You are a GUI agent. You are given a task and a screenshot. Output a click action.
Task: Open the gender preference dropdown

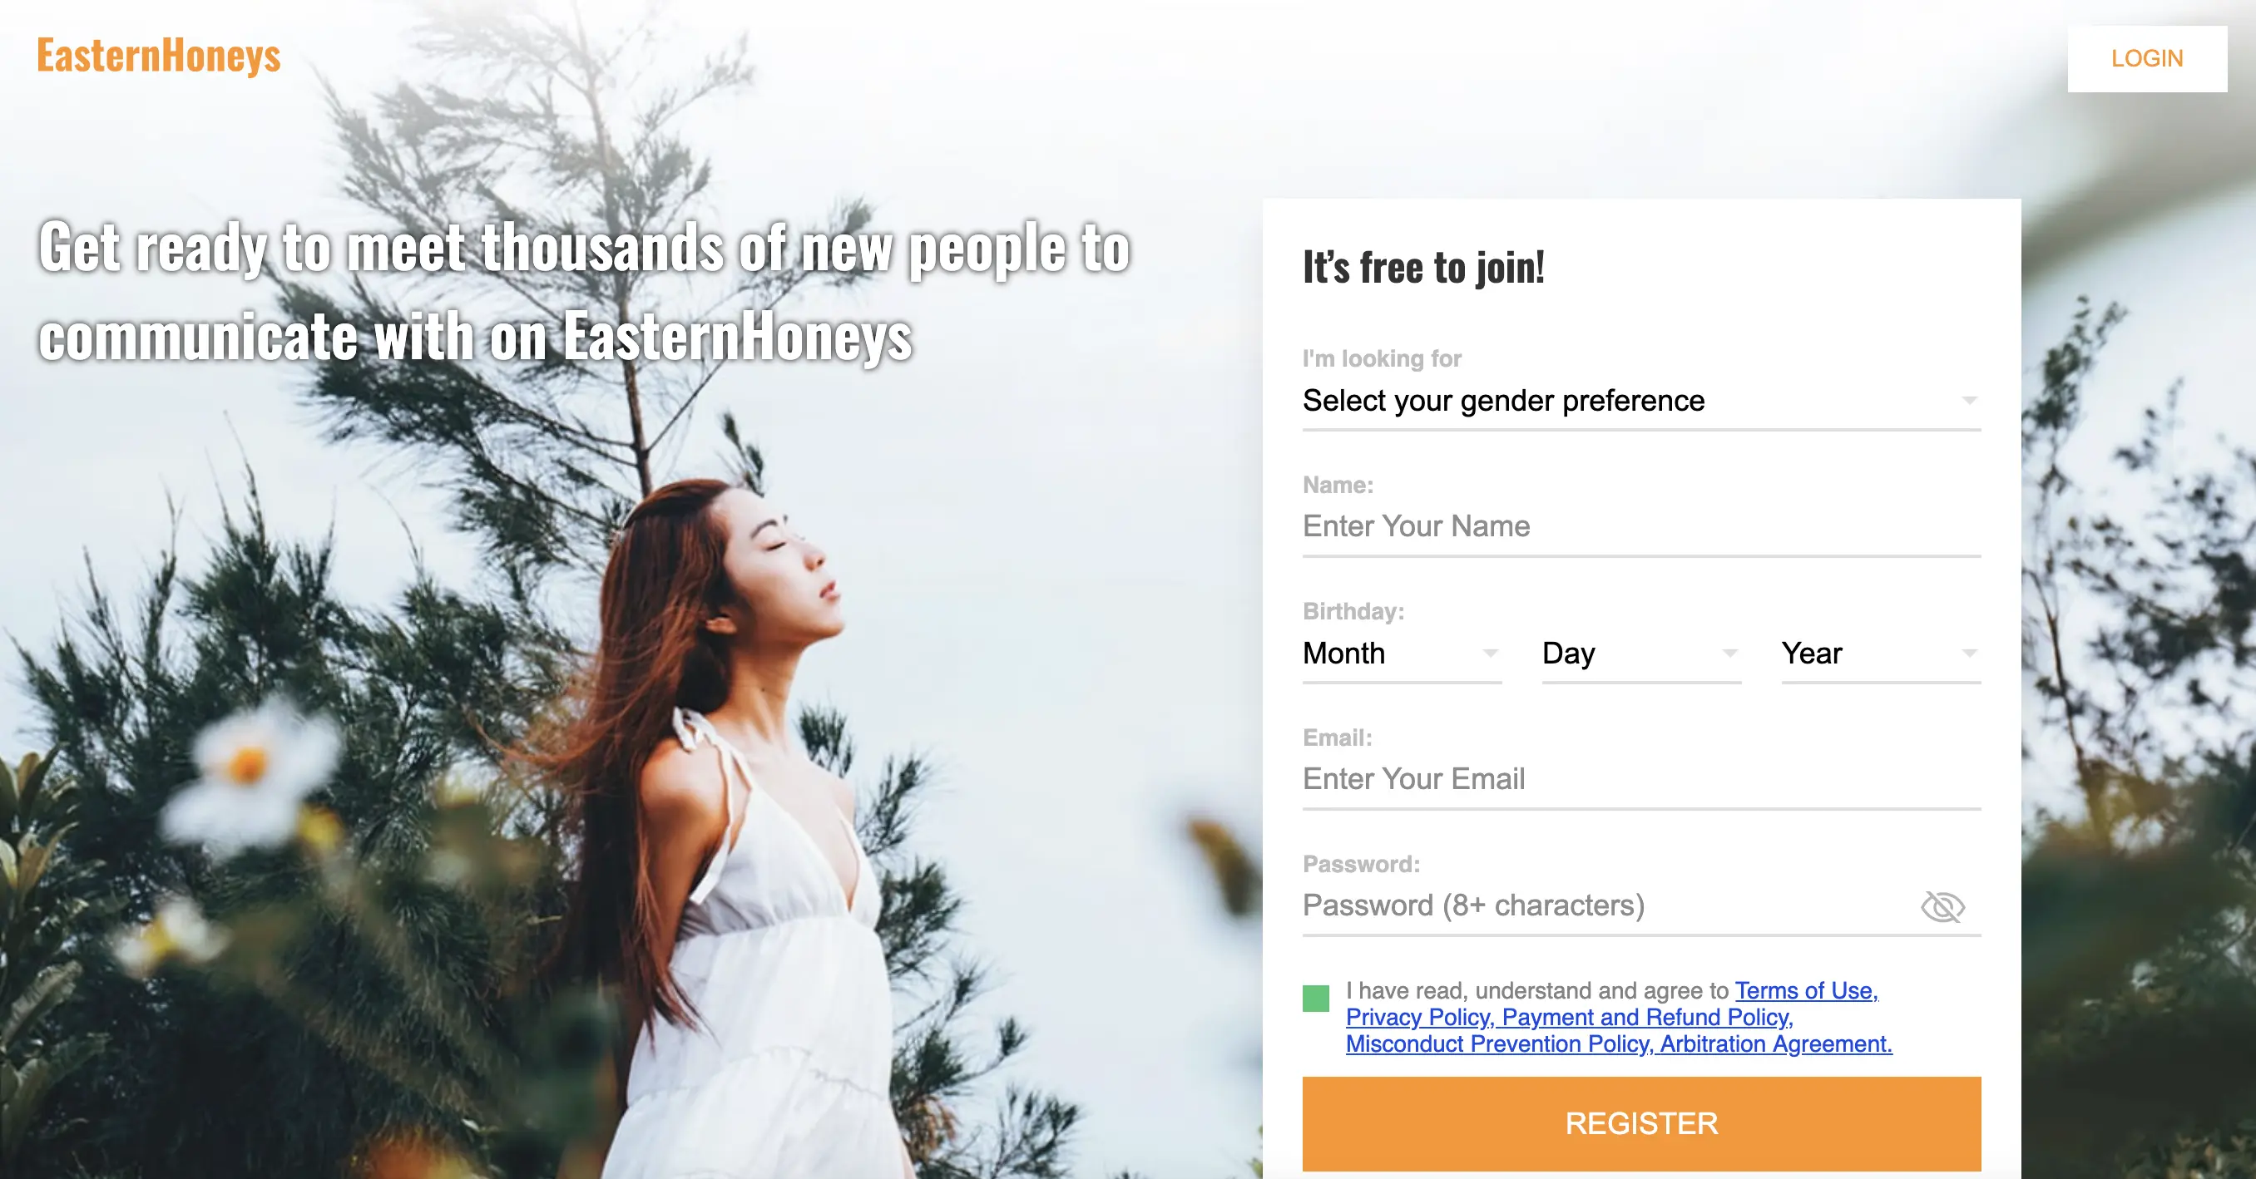coord(1641,401)
